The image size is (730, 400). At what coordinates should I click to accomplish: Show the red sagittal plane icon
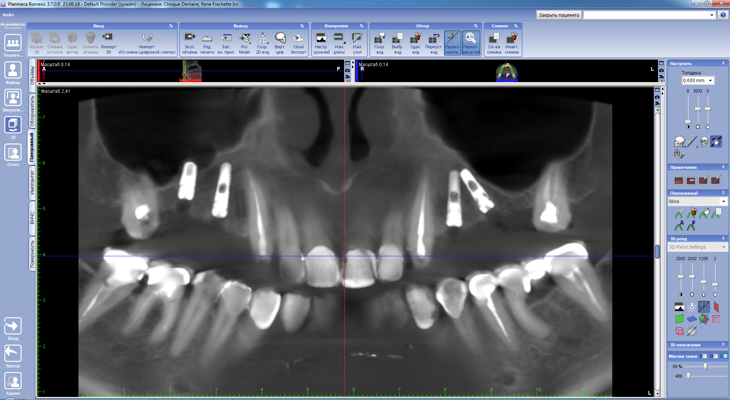click(716, 306)
